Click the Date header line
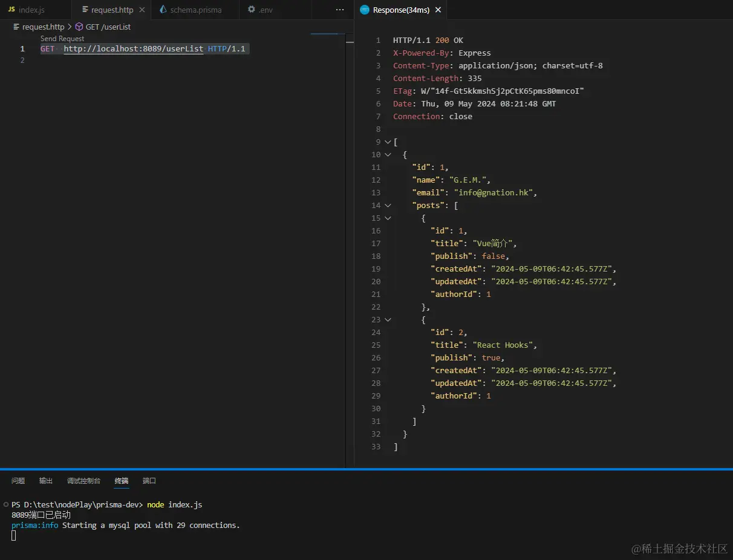This screenshot has height=560, width=733. [x=475, y=104]
